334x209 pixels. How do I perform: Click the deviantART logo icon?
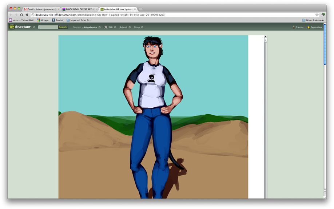12,27
